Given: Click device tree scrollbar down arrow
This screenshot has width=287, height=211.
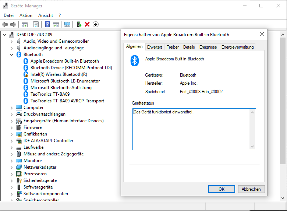Looking at the screenshot, I should [x=283, y=198].
